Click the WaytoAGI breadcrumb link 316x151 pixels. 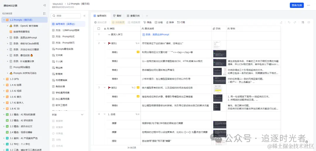[58, 4]
